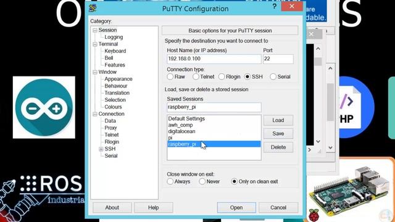Viewport: 395px width, 222px height.
Task: Select the Window category
Action: 107,72
